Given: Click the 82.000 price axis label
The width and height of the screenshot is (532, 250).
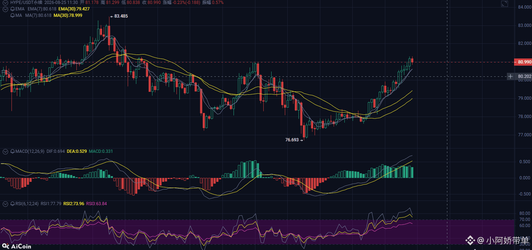Looking at the screenshot, I should point(524,44).
